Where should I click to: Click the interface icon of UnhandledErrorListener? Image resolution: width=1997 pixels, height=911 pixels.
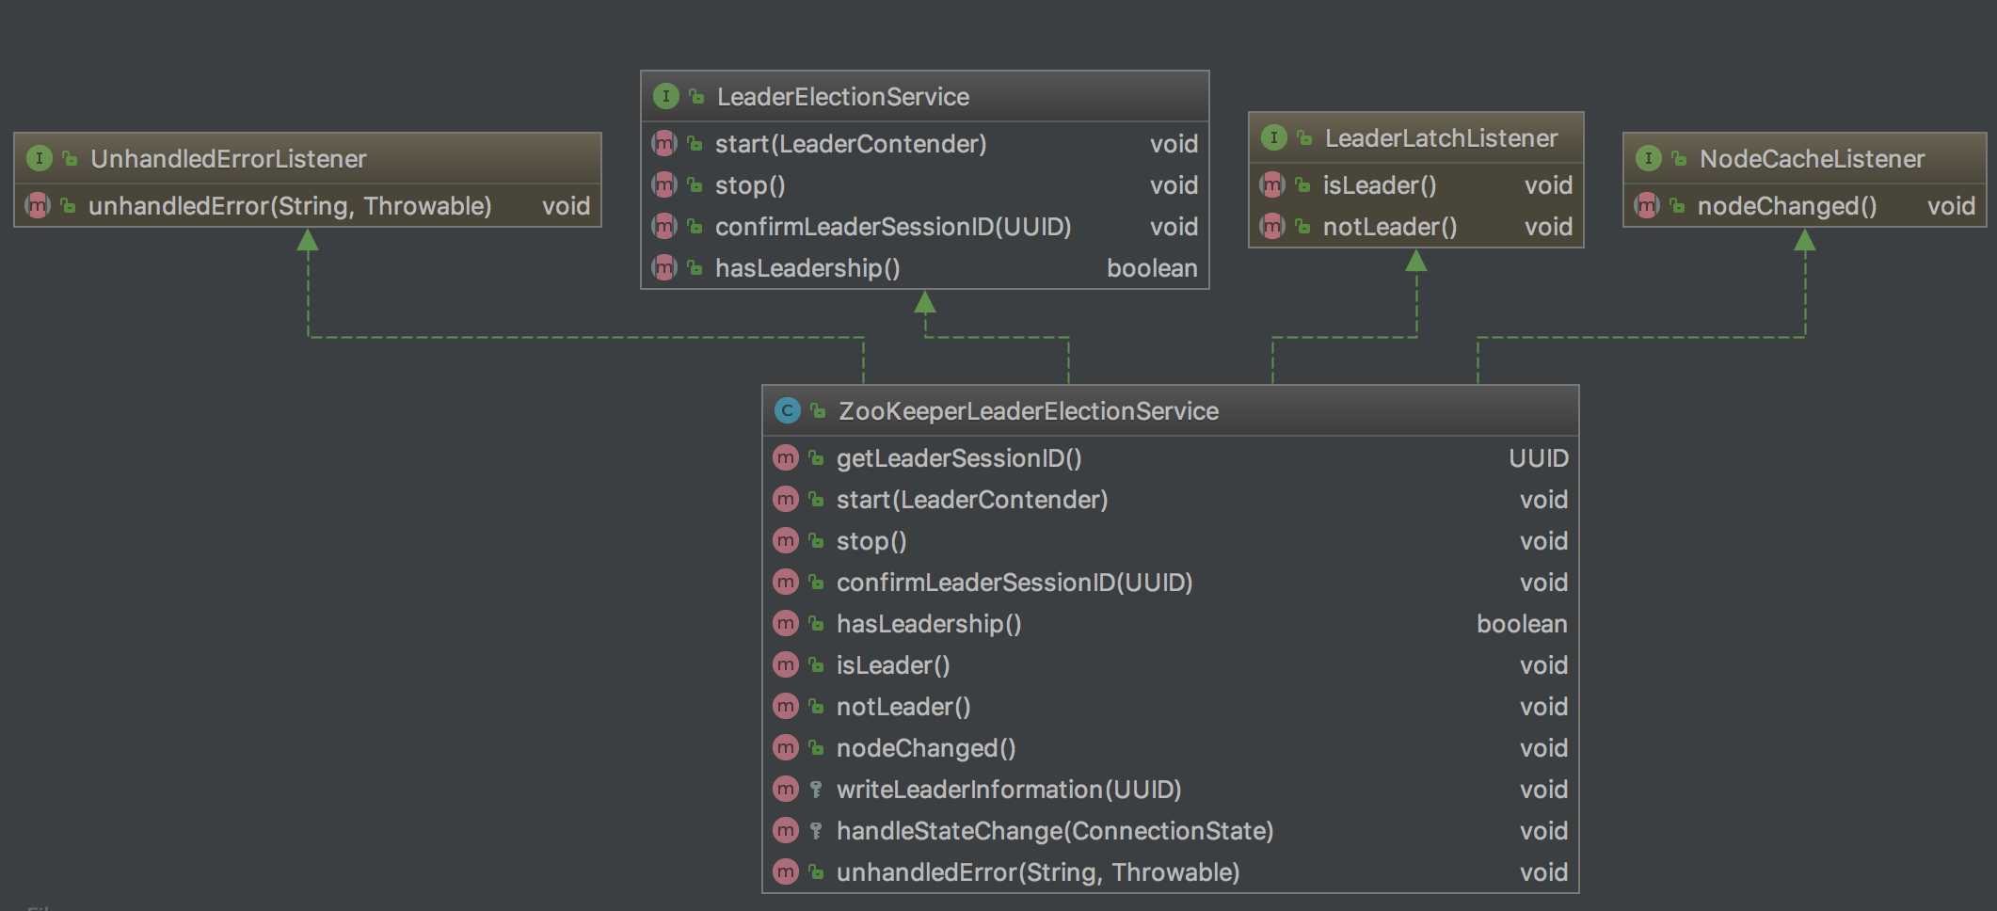pyautogui.click(x=39, y=158)
